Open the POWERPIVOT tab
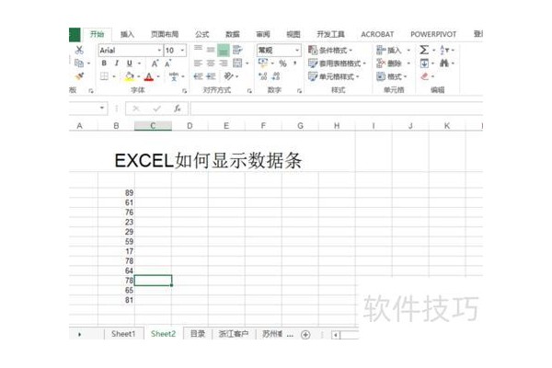 click(433, 34)
